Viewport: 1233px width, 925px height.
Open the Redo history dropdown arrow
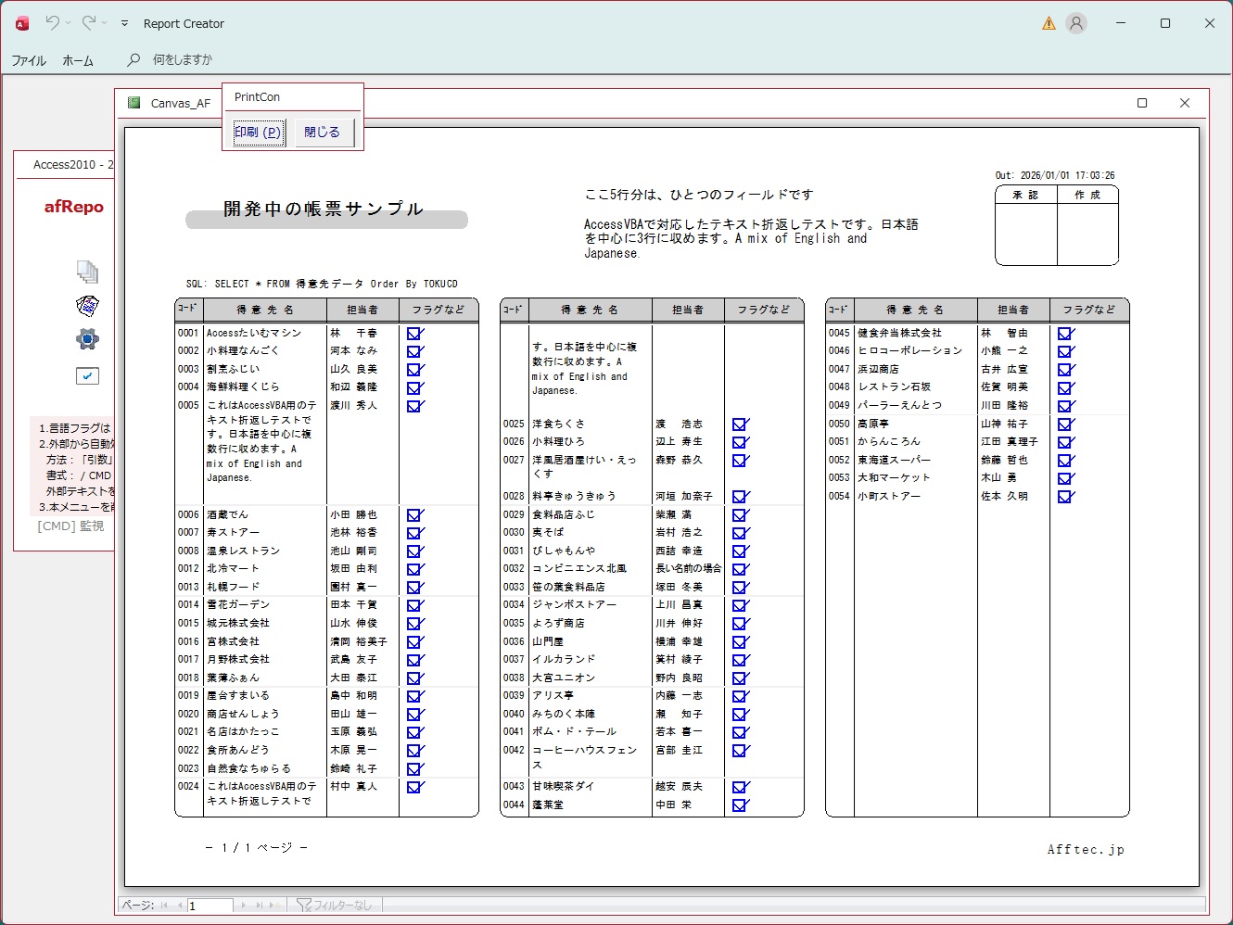(x=105, y=23)
